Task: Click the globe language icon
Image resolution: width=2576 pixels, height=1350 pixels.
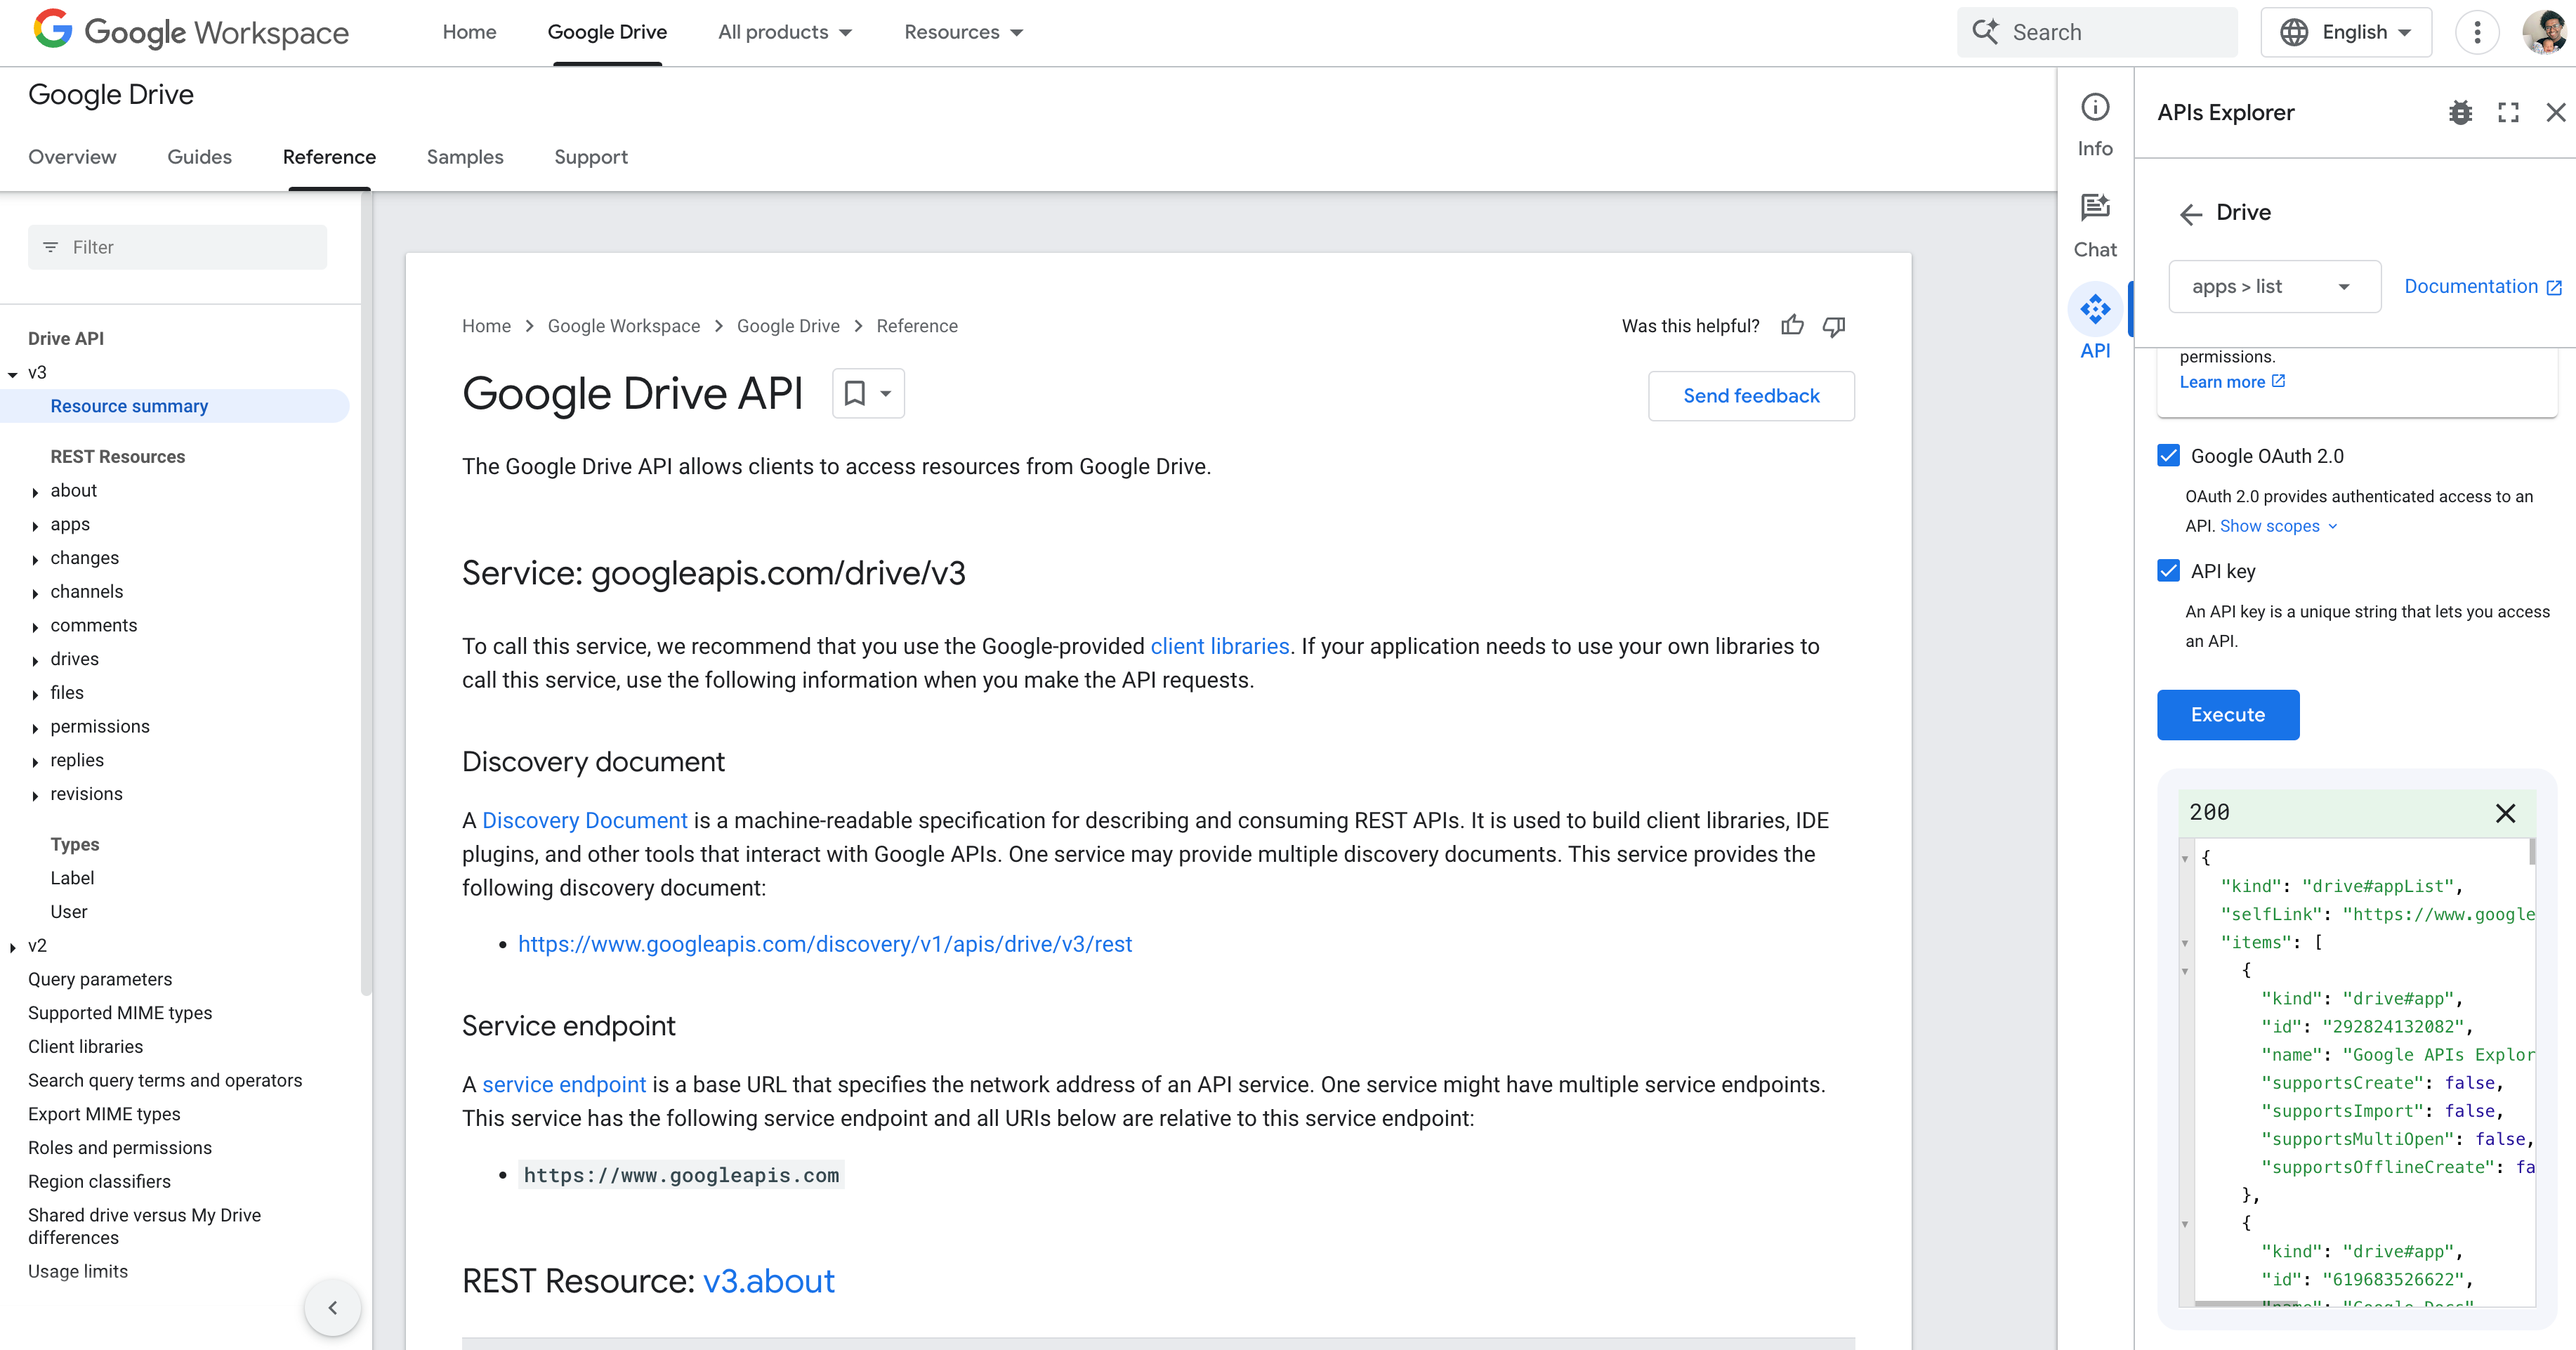Action: click(2294, 32)
